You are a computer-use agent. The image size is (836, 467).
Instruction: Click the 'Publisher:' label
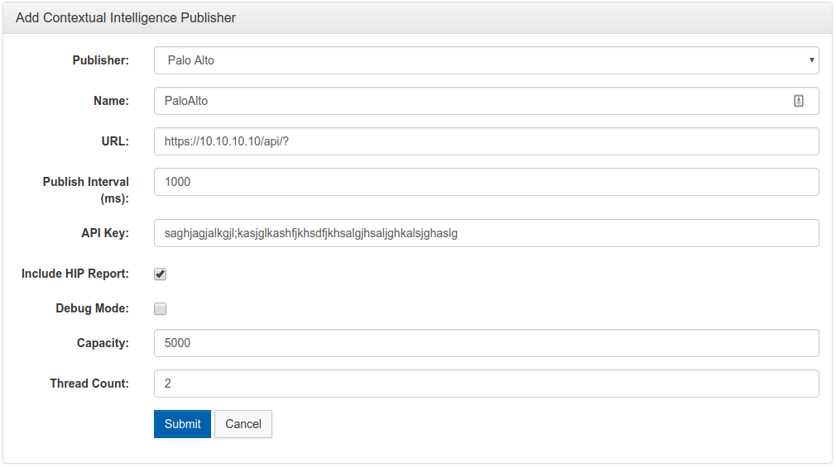coord(101,60)
